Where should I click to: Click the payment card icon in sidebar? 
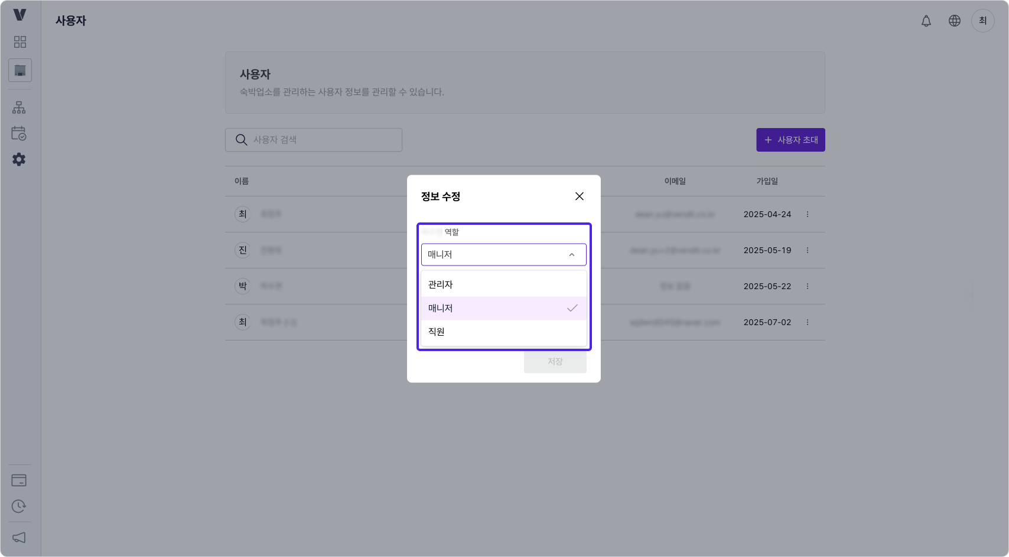[19, 480]
